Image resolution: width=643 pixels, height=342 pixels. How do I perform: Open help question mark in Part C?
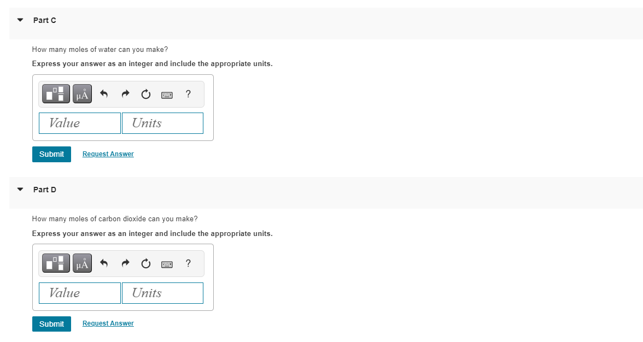pos(188,94)
